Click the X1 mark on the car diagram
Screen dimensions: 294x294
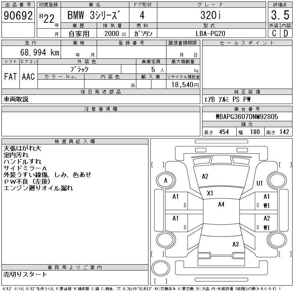pos(210,193)
